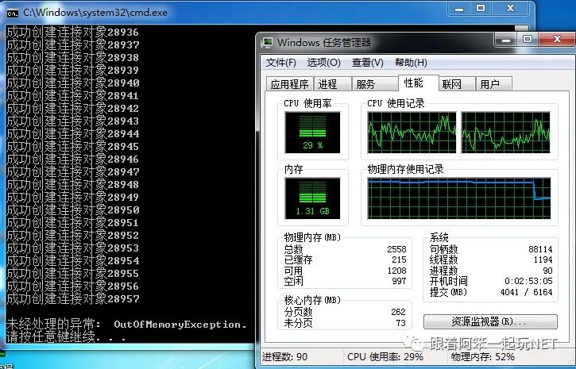
Task: Click the 资源监视器(R)... button
Action: (490, 322)
